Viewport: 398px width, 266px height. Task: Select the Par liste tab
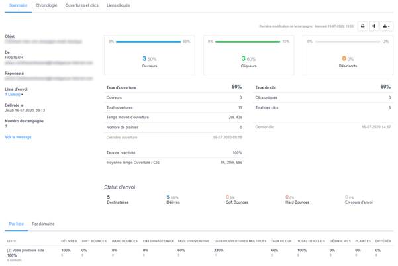[x=16, y=224]
